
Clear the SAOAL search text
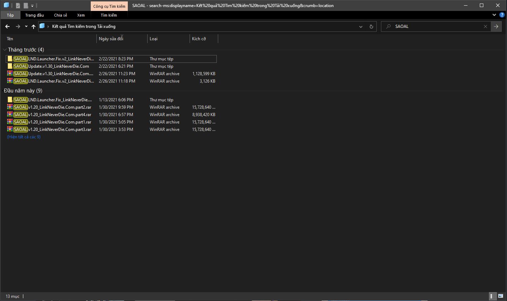pyautogui.click(x=485, y=26)
